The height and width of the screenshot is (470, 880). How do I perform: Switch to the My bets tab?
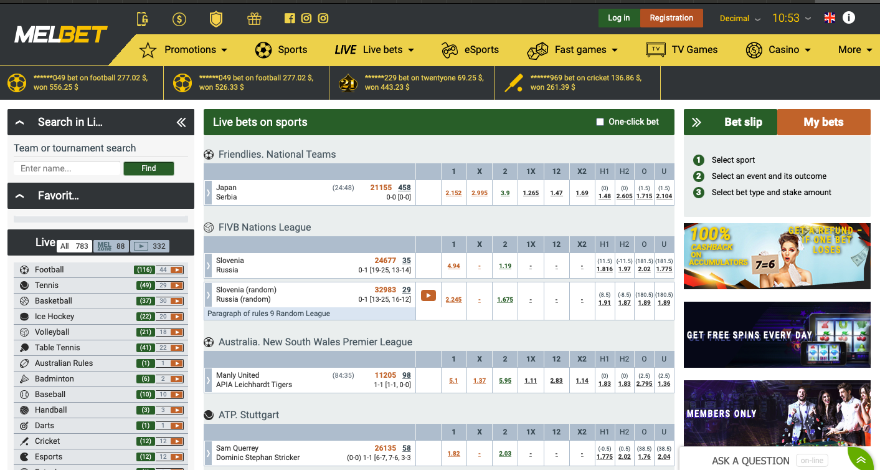823,122
